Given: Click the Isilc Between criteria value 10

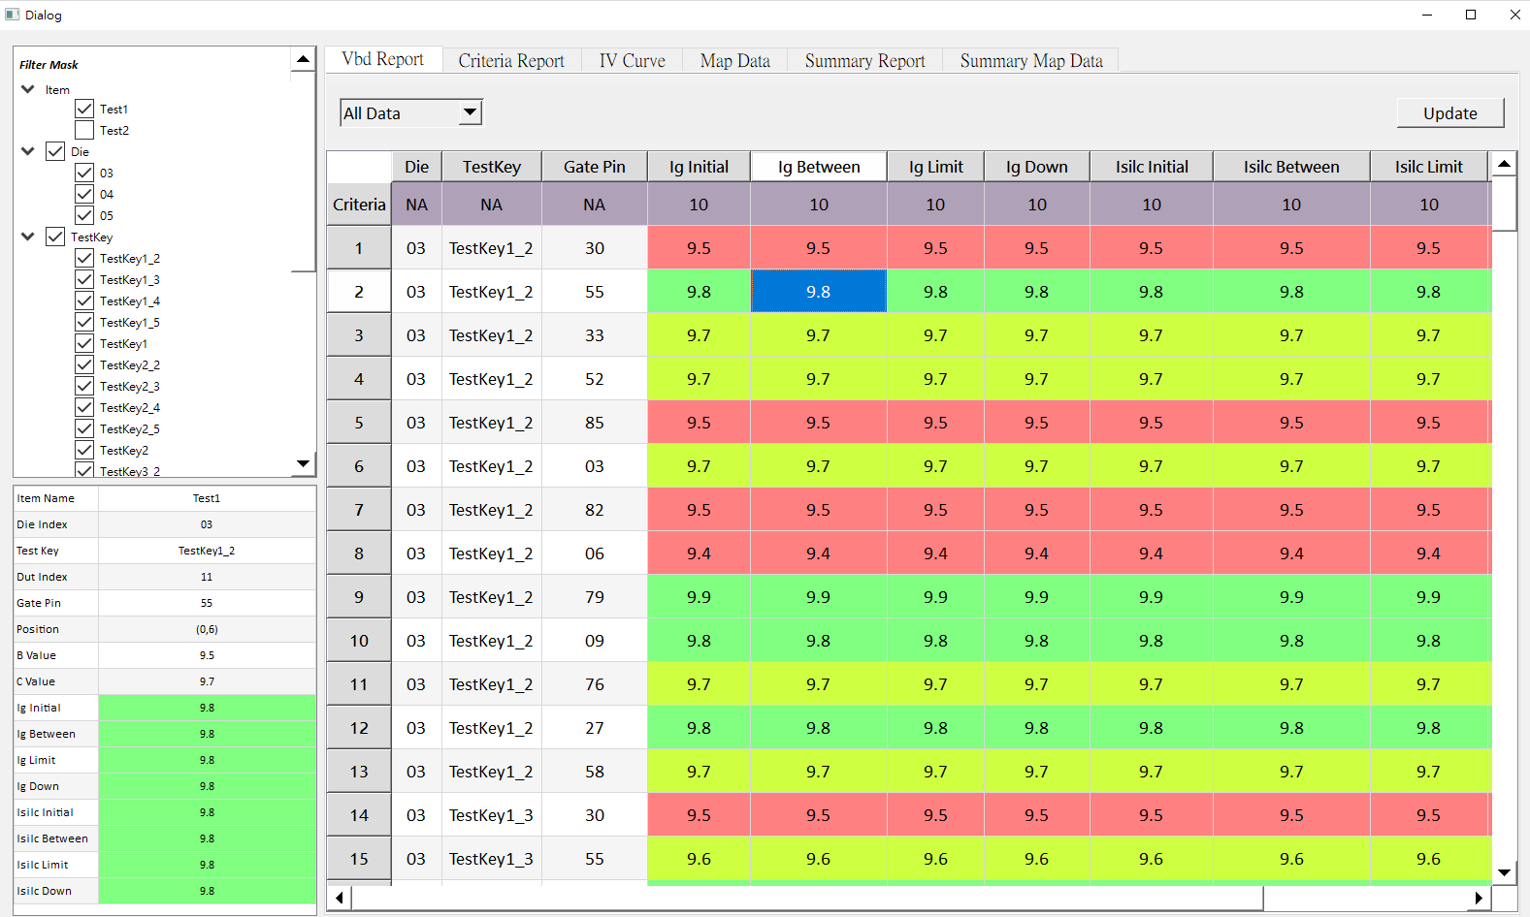Looking at the screenshot, I should click(1291, 205).
